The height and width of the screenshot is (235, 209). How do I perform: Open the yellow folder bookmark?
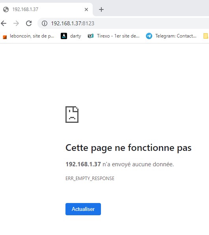click(206, 36)
